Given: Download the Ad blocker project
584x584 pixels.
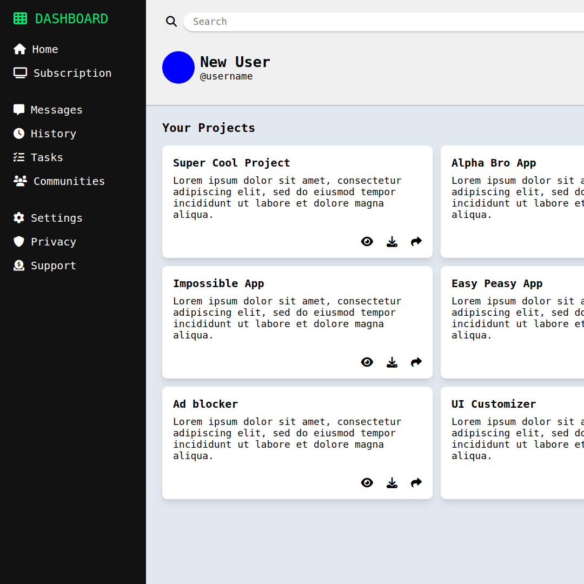Looking at the screenshot, I should click(x=392, y=483).
